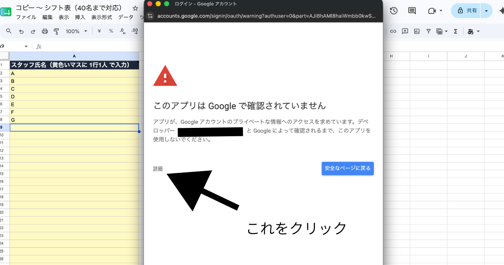Open the Google Sheets home icon
The height and width of the screenshot is (265, 504).
[x=5, y=12]
